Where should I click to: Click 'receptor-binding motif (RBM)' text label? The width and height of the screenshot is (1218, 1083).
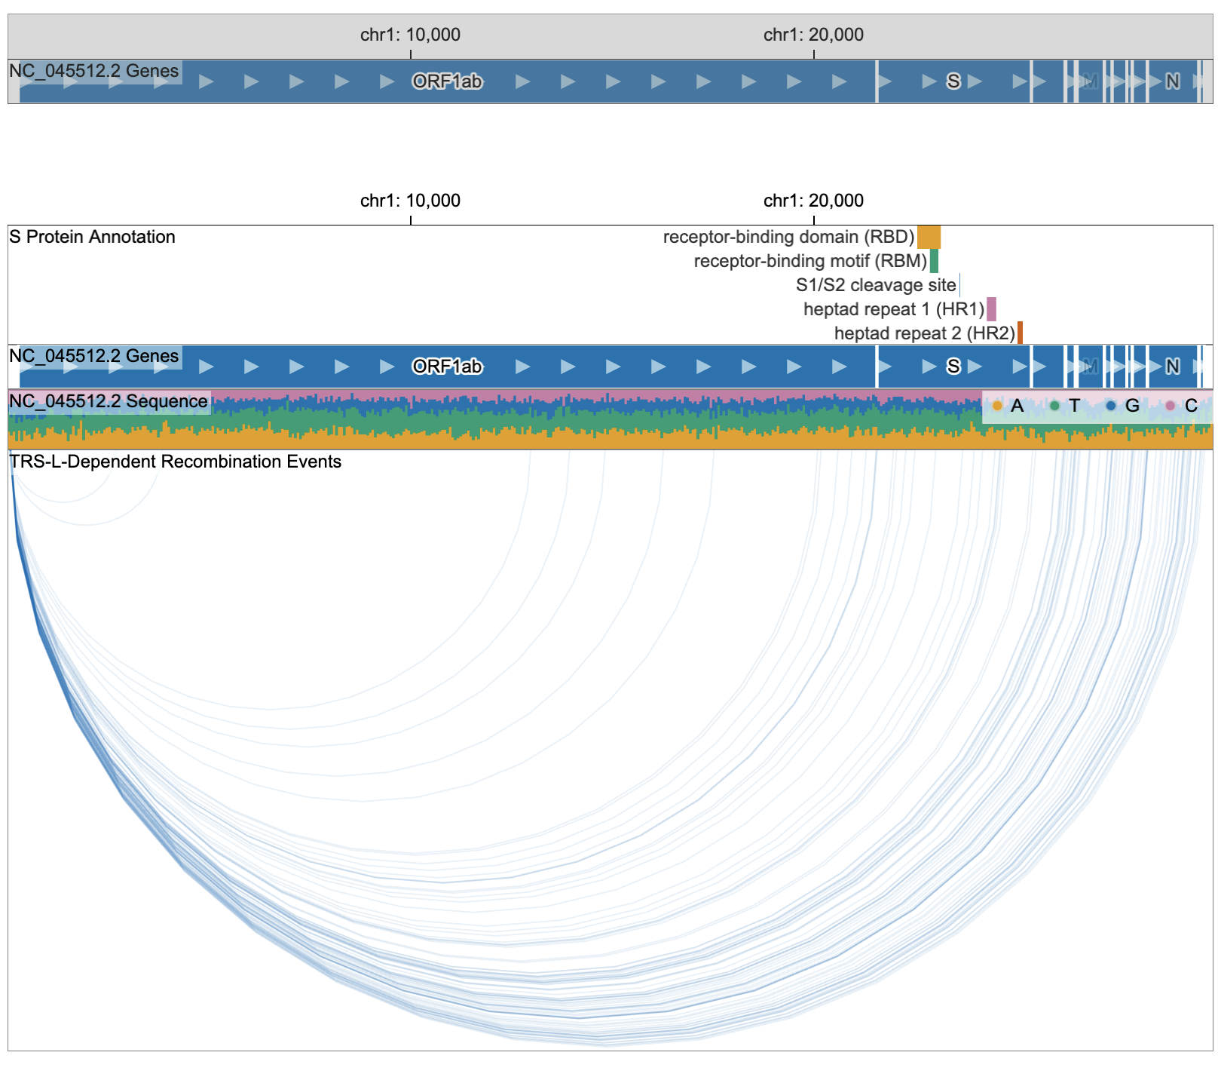pos(810,261)
